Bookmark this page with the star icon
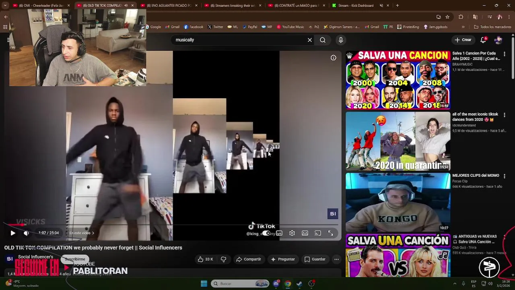This screenshot has width=515, height=290. (x=447, y=17)
